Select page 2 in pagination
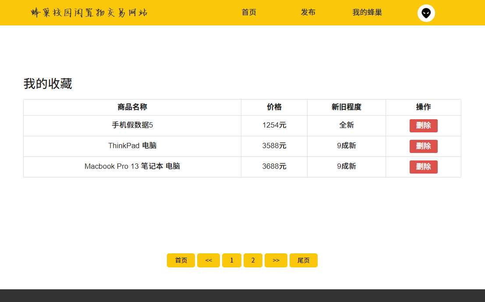The image size is (485, 302). (253, 260)
